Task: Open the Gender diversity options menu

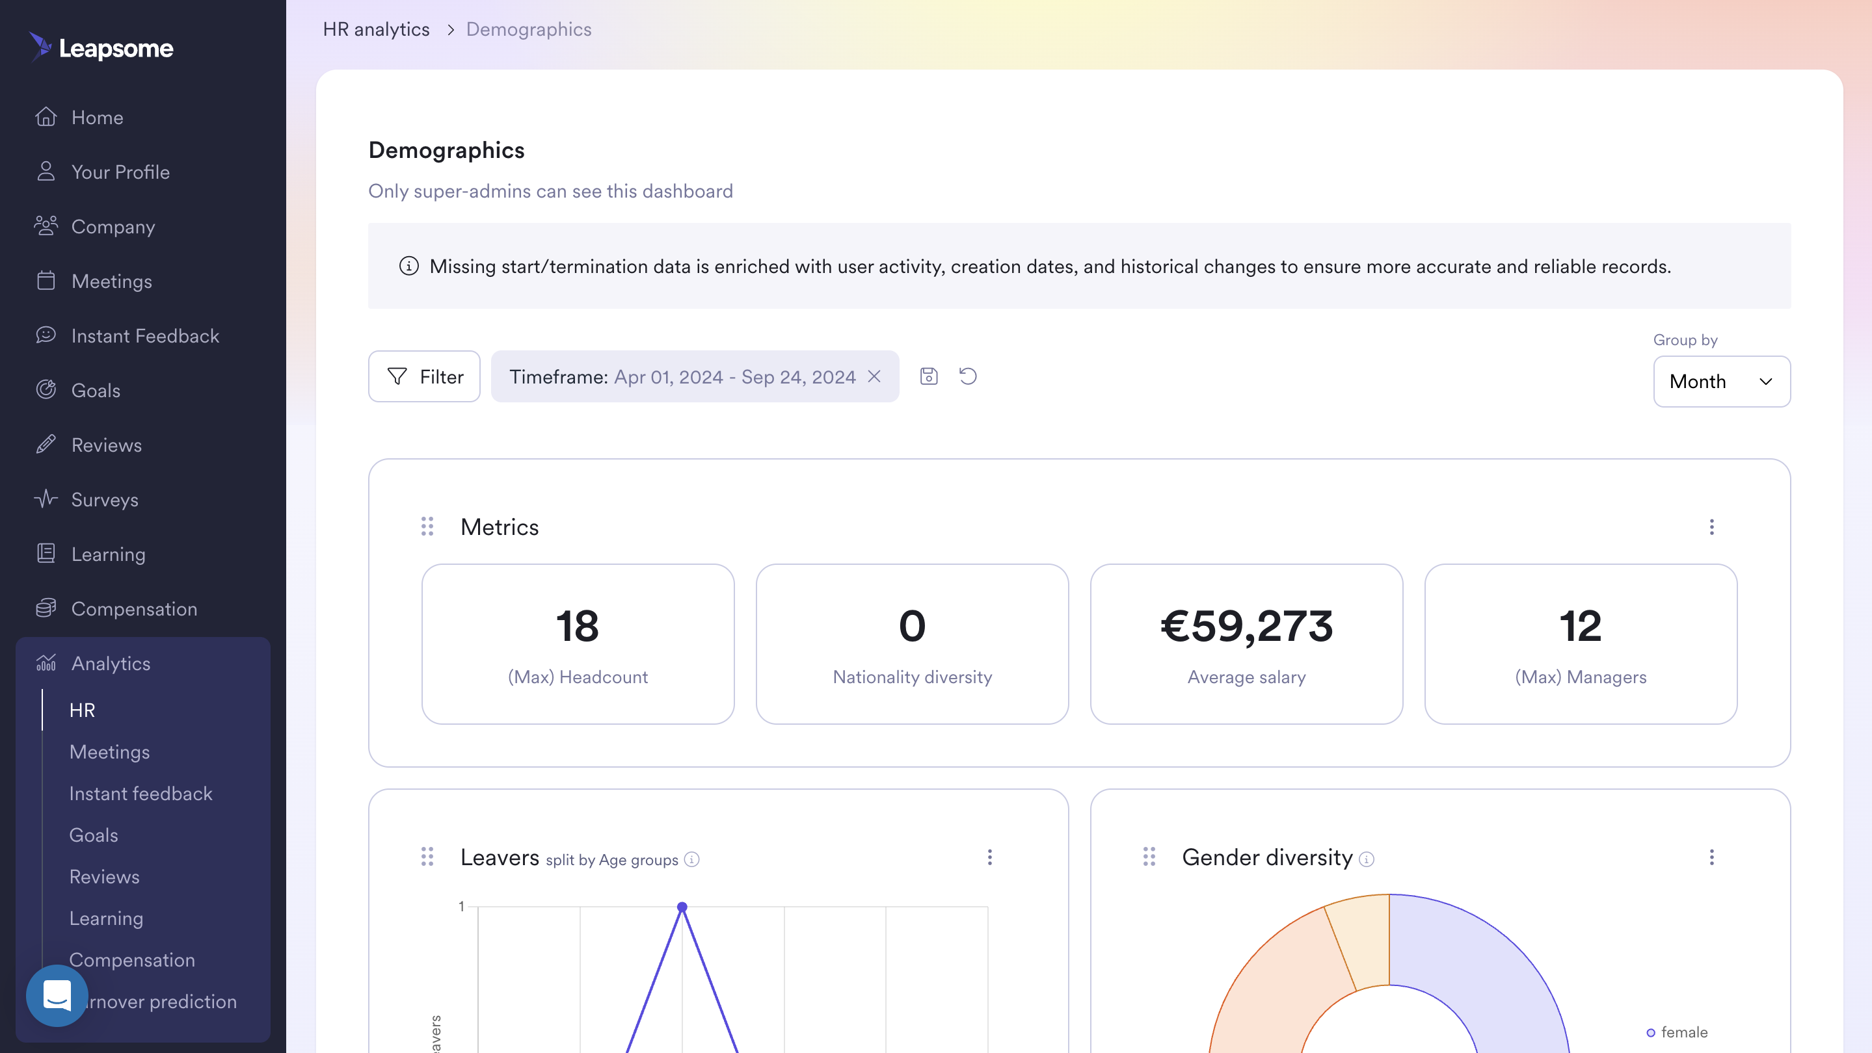Action: click(1712, 857)
